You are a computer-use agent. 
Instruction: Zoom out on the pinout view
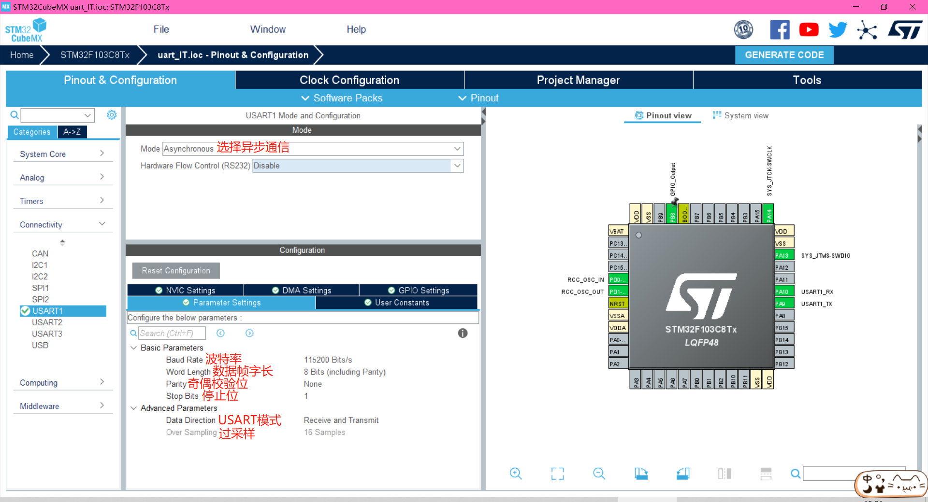click(599, 474)
